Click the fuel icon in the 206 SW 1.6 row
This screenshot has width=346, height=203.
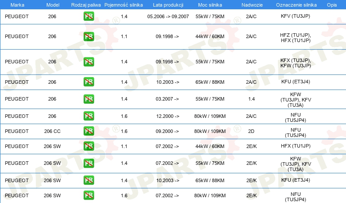(x=88, y=195)
